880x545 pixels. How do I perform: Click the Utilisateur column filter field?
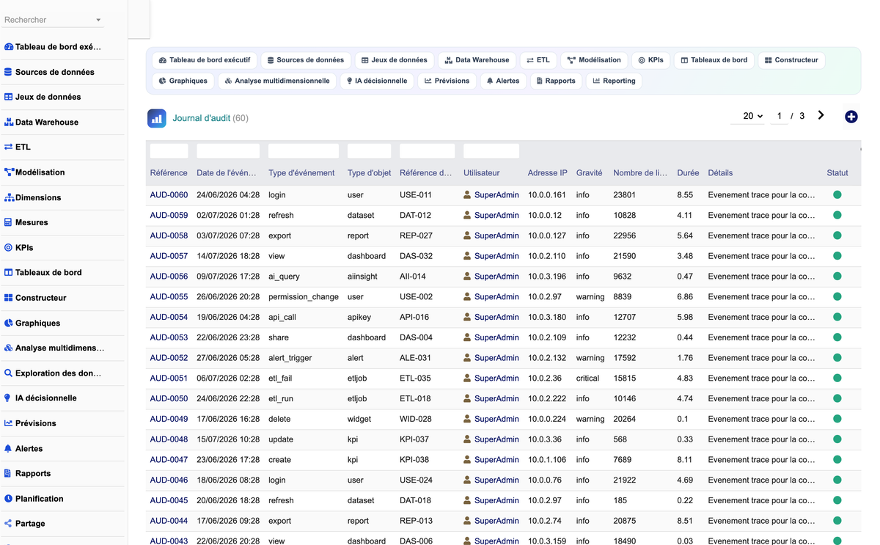(x=491, y=151)
